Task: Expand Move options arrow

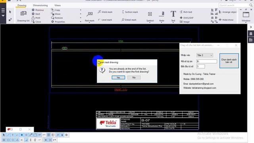Action: [x=81, y=14]
